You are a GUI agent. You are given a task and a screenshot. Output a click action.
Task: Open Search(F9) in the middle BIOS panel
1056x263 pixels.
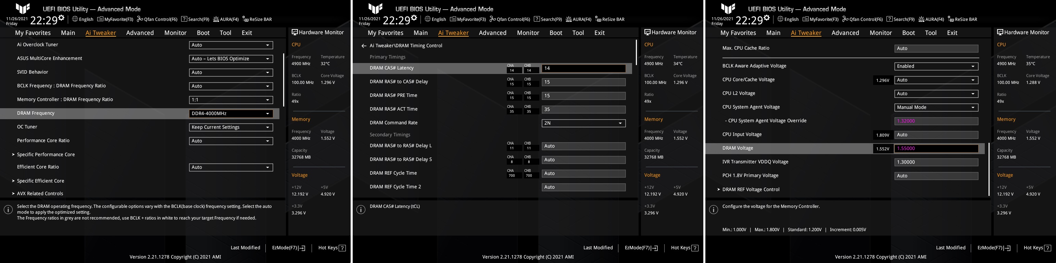(548, 19)
